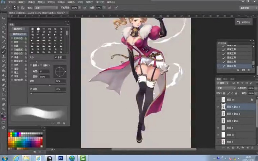Select the Crop tool
The height and width of the screenshot is (161, 258).
click(3, 37)
